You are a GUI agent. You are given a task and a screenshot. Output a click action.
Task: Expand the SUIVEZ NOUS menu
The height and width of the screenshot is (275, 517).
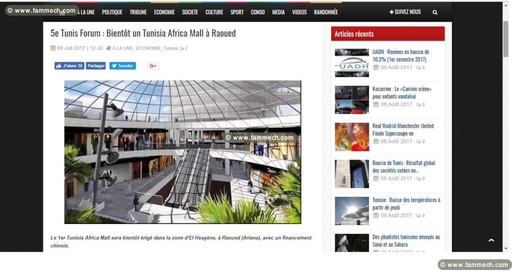[x=405, y=12]
